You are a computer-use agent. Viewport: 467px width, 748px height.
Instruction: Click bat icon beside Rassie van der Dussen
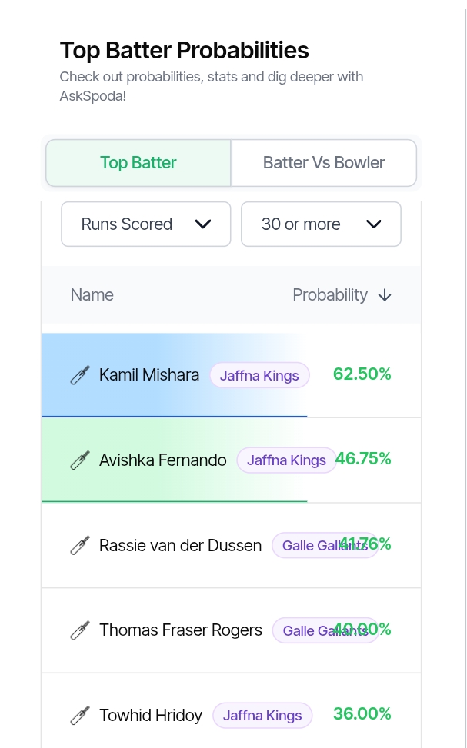point(80,545)
